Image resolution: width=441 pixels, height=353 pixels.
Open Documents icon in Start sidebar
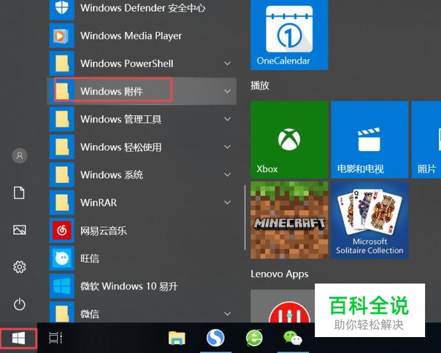click(x=19, y=192)
